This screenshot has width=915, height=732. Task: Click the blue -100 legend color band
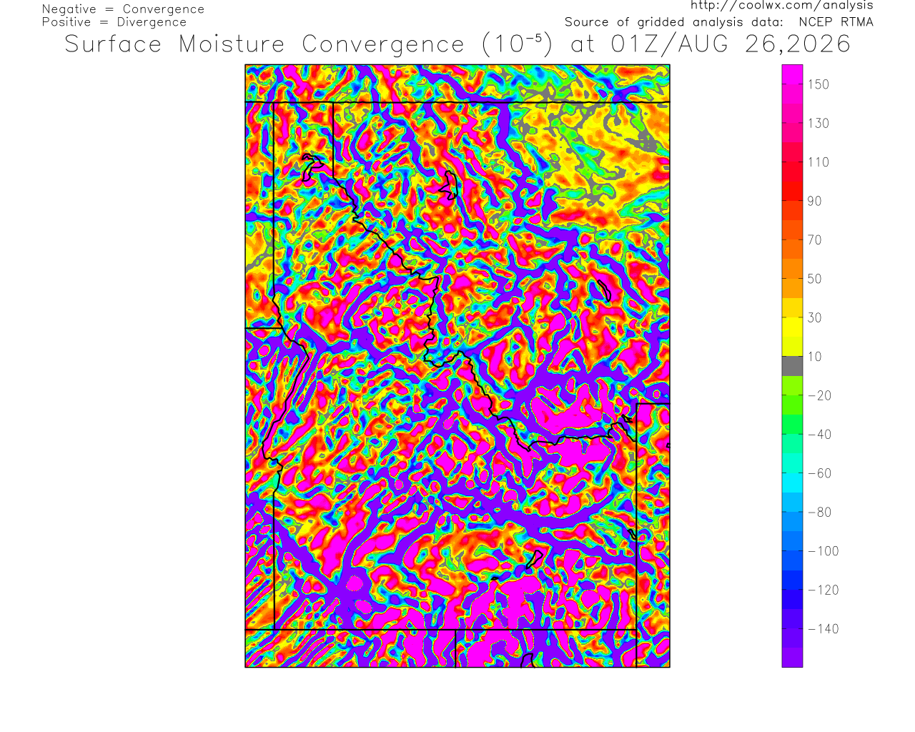pyautogui.click(x=792, y=550)
